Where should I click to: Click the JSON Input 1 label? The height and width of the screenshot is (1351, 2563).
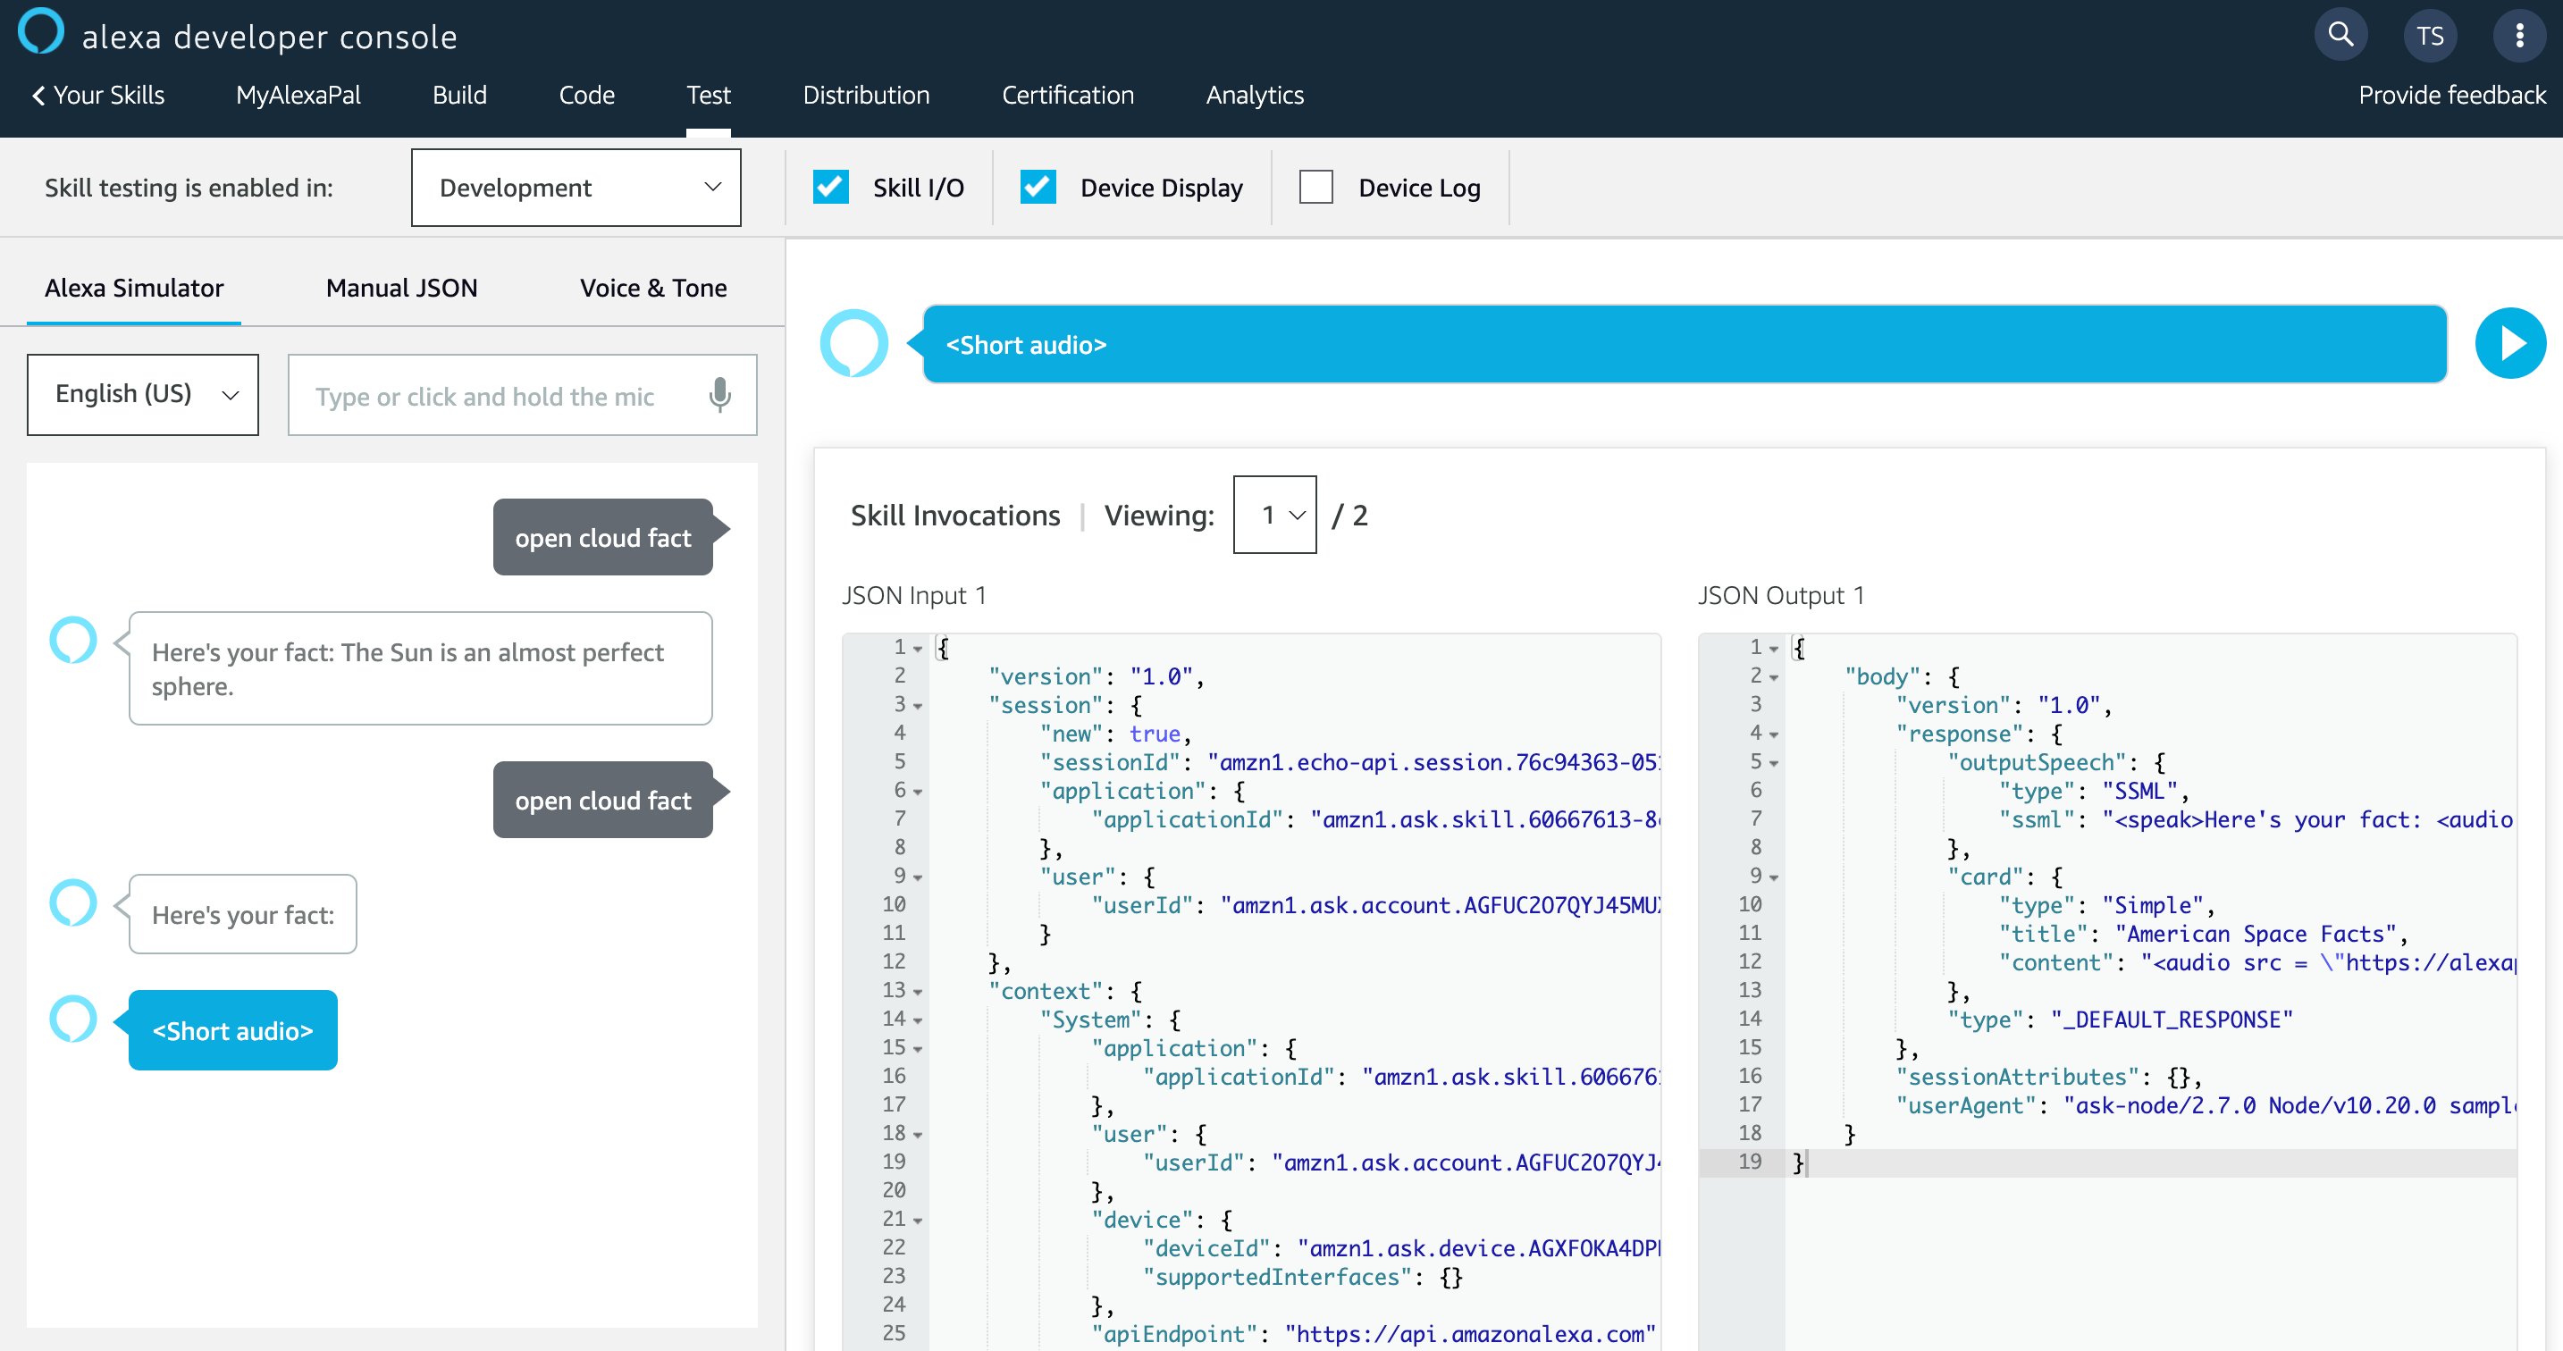coord(914,595)
